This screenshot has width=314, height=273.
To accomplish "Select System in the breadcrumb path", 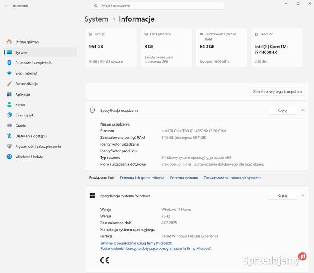I will point(96,19).
